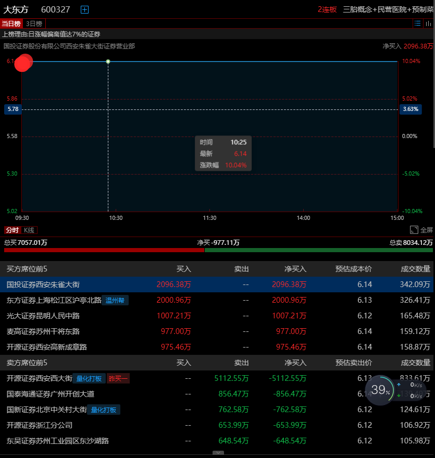Click the 预估卖出价 column header
Screen dimensions: 435x458
pos(354,363)
